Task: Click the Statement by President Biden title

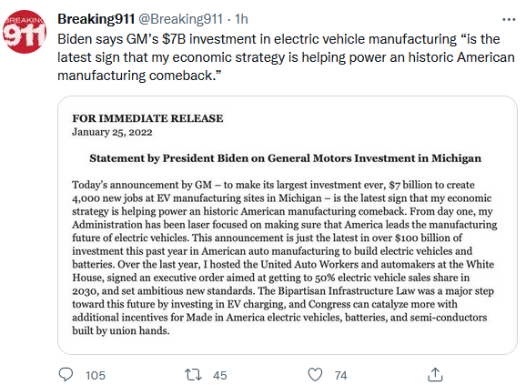Action: point(285,158)
